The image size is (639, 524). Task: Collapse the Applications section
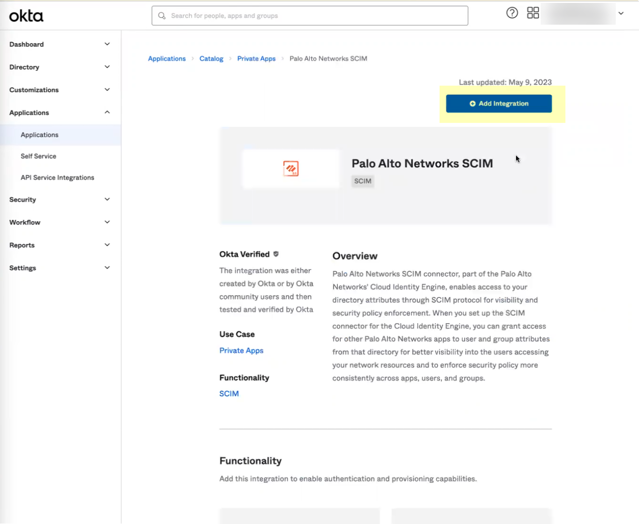[x=60, y=112]
